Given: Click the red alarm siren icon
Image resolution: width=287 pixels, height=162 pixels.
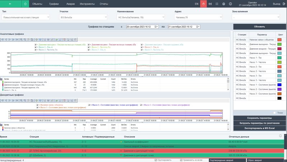Looking at the screenshot, I should click(203, 4).
